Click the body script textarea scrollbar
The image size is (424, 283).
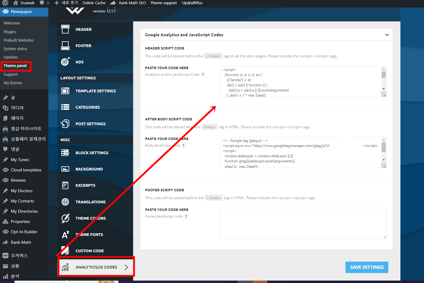[384, 150]
